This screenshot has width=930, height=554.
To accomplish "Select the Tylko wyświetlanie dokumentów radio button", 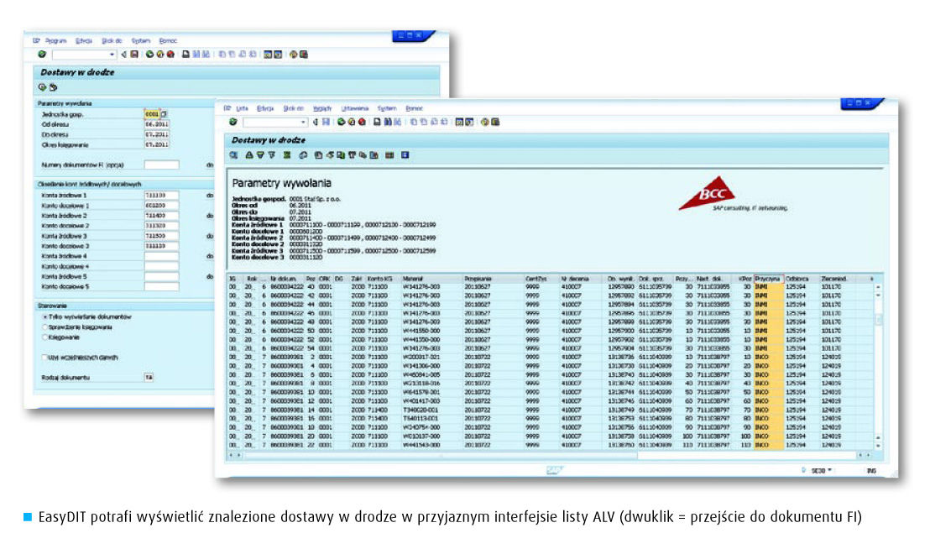I will 45,316.
